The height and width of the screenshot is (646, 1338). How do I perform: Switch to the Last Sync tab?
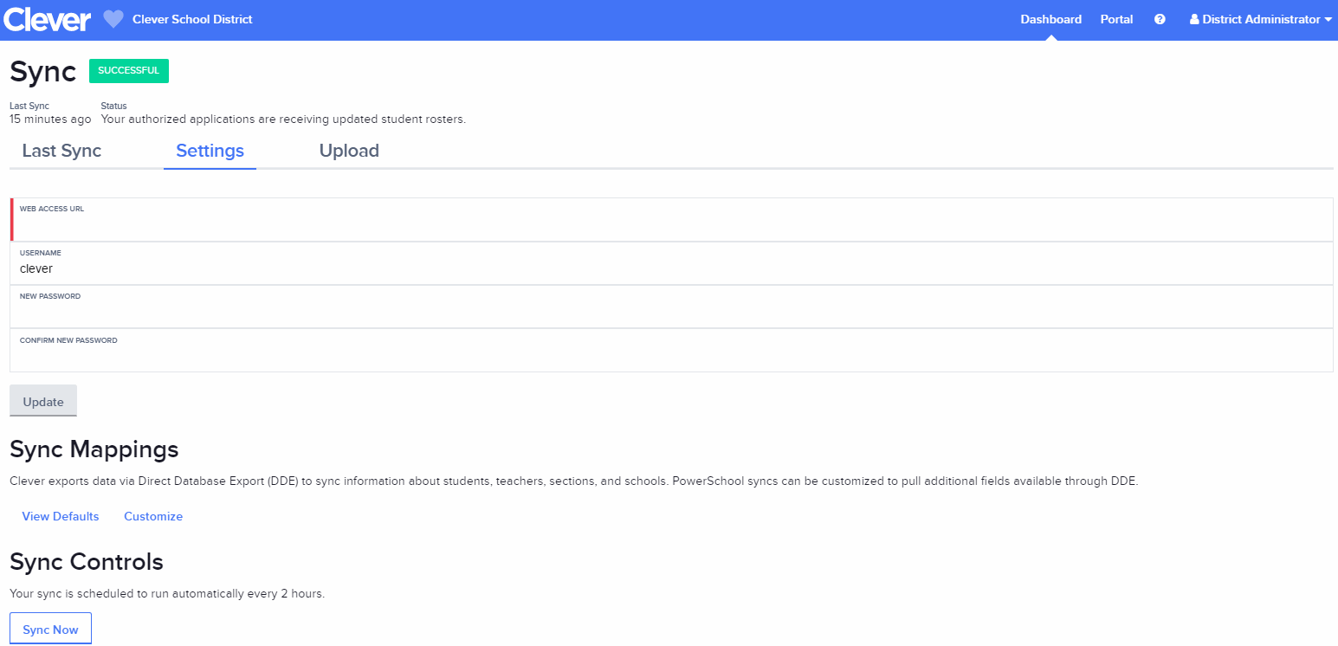[61, 151]
